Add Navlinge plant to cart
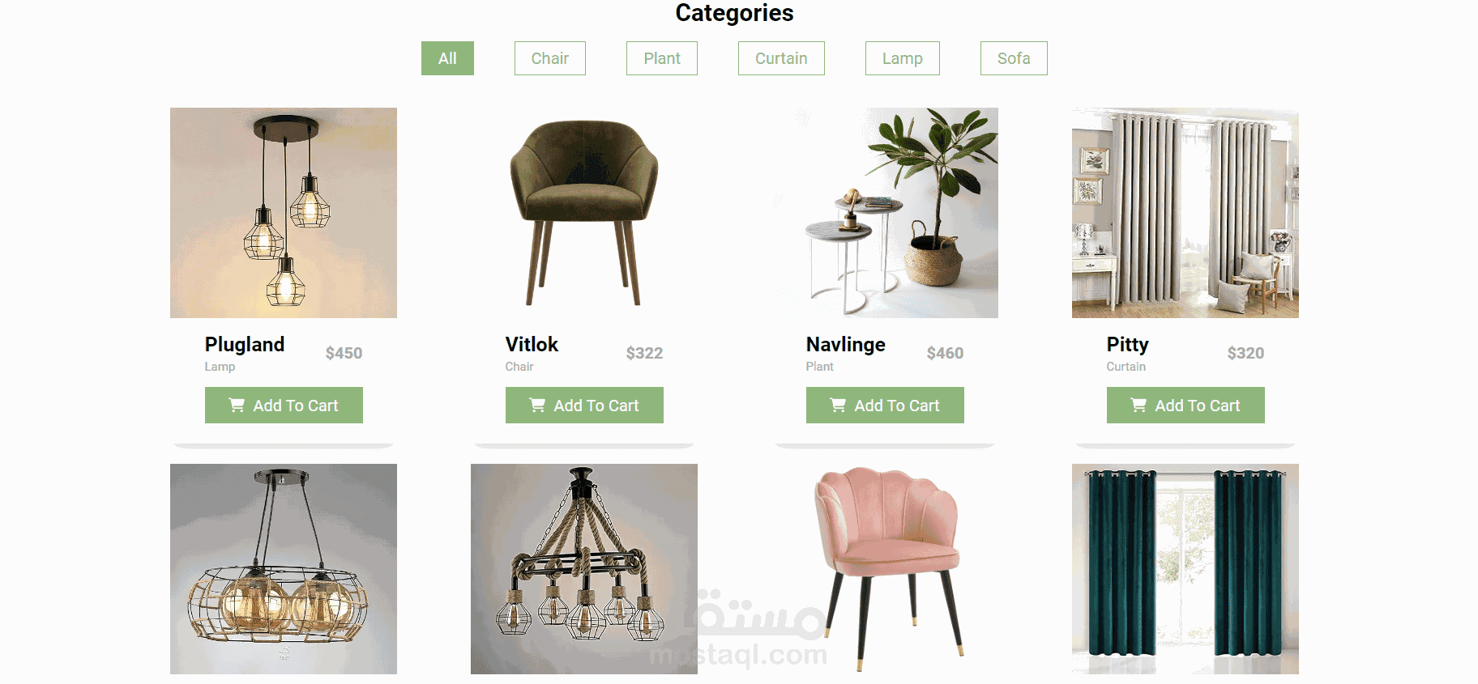Viewport: 1478px width, 684px height. (x=885, y=405)
